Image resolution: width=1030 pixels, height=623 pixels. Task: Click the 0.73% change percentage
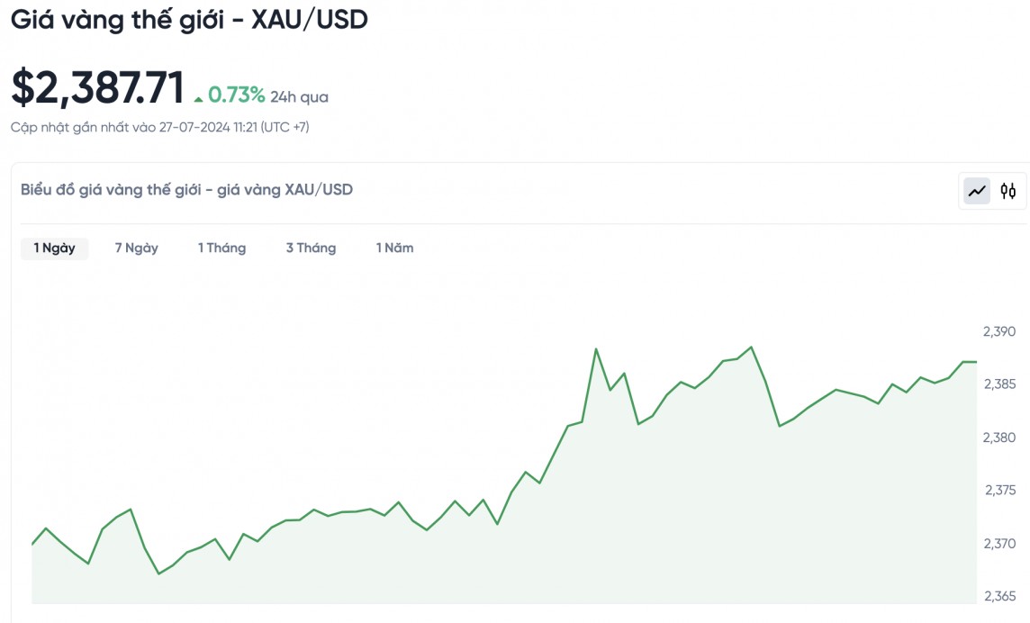[x=236, y=95]
